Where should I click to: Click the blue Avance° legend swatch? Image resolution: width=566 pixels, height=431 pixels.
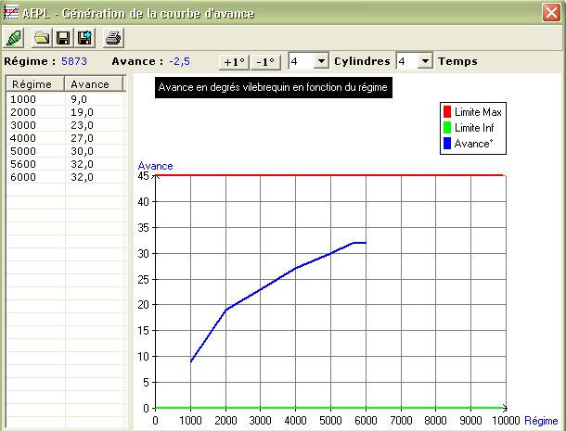coord(447,142)
